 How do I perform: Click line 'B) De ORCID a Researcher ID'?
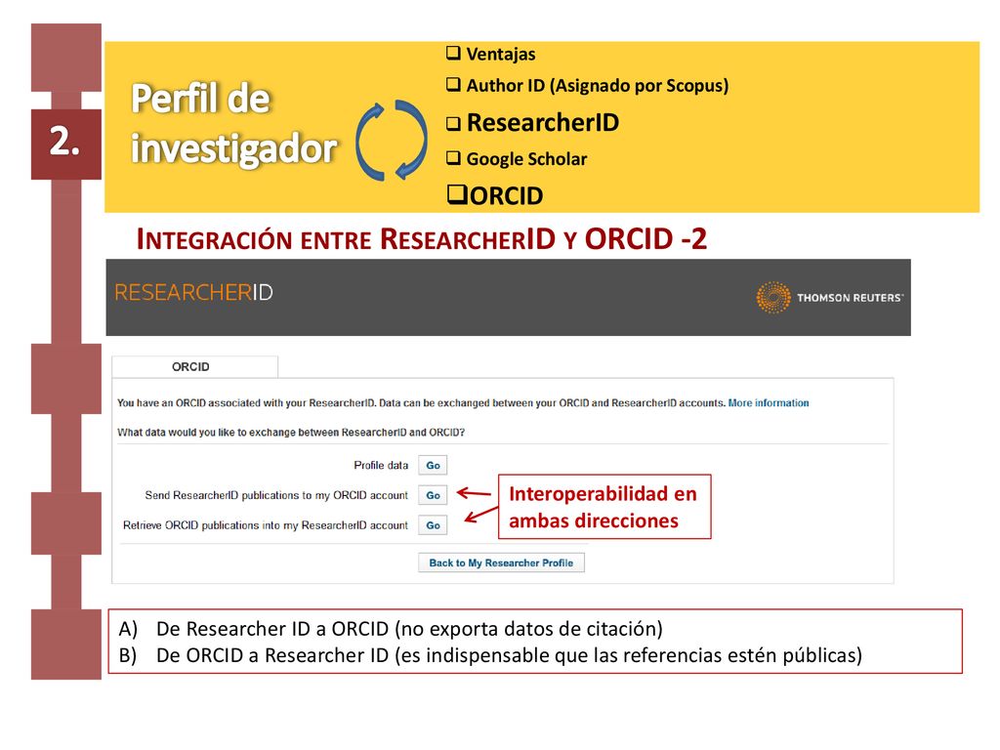[x=490, y=655]
